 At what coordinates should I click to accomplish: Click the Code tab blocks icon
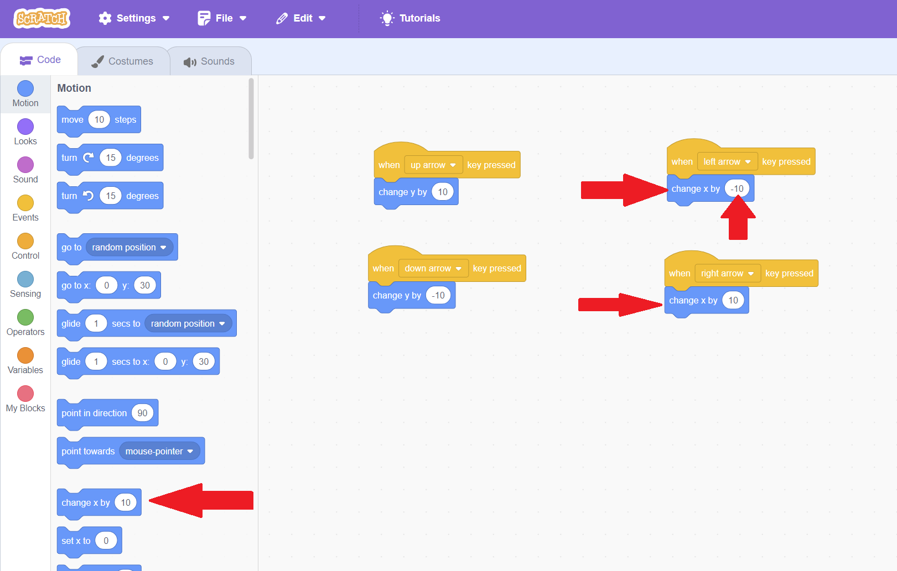click(x=26, y=60)
